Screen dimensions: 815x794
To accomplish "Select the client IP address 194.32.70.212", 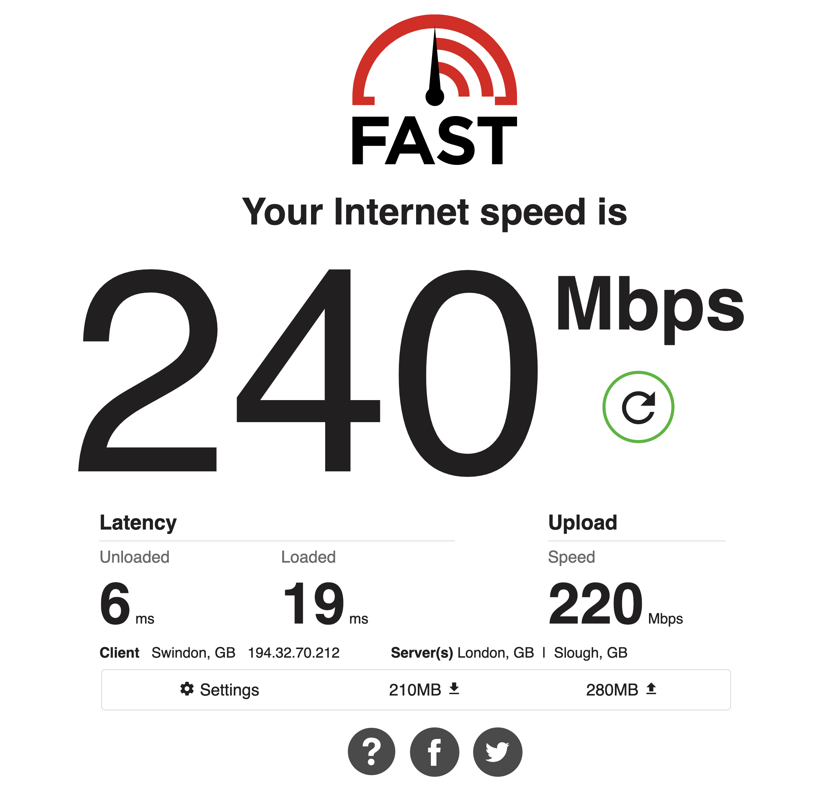I will [x=293, y=652].
